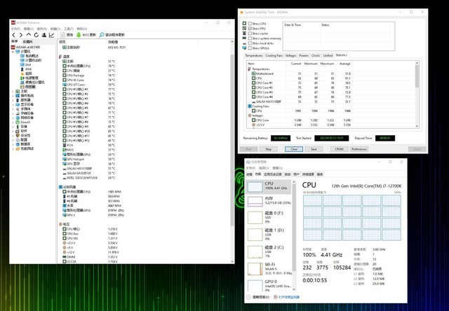This screenshot has height=311, width=449.
Task: Enable the Stress local disks checkbox
Action: point(250,43)
